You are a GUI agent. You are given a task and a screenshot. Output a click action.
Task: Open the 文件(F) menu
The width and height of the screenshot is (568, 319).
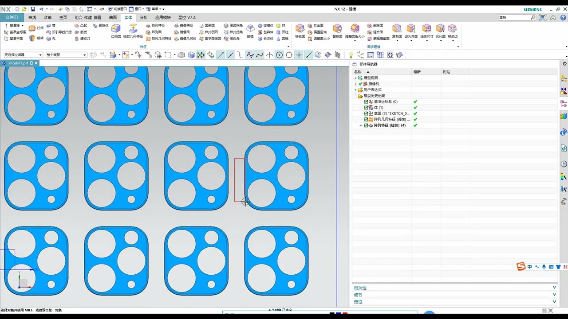point(12,18)
